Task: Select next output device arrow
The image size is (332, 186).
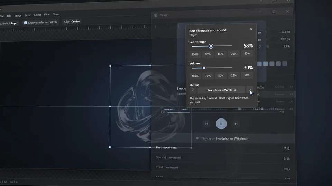Action: click(250, 90)
